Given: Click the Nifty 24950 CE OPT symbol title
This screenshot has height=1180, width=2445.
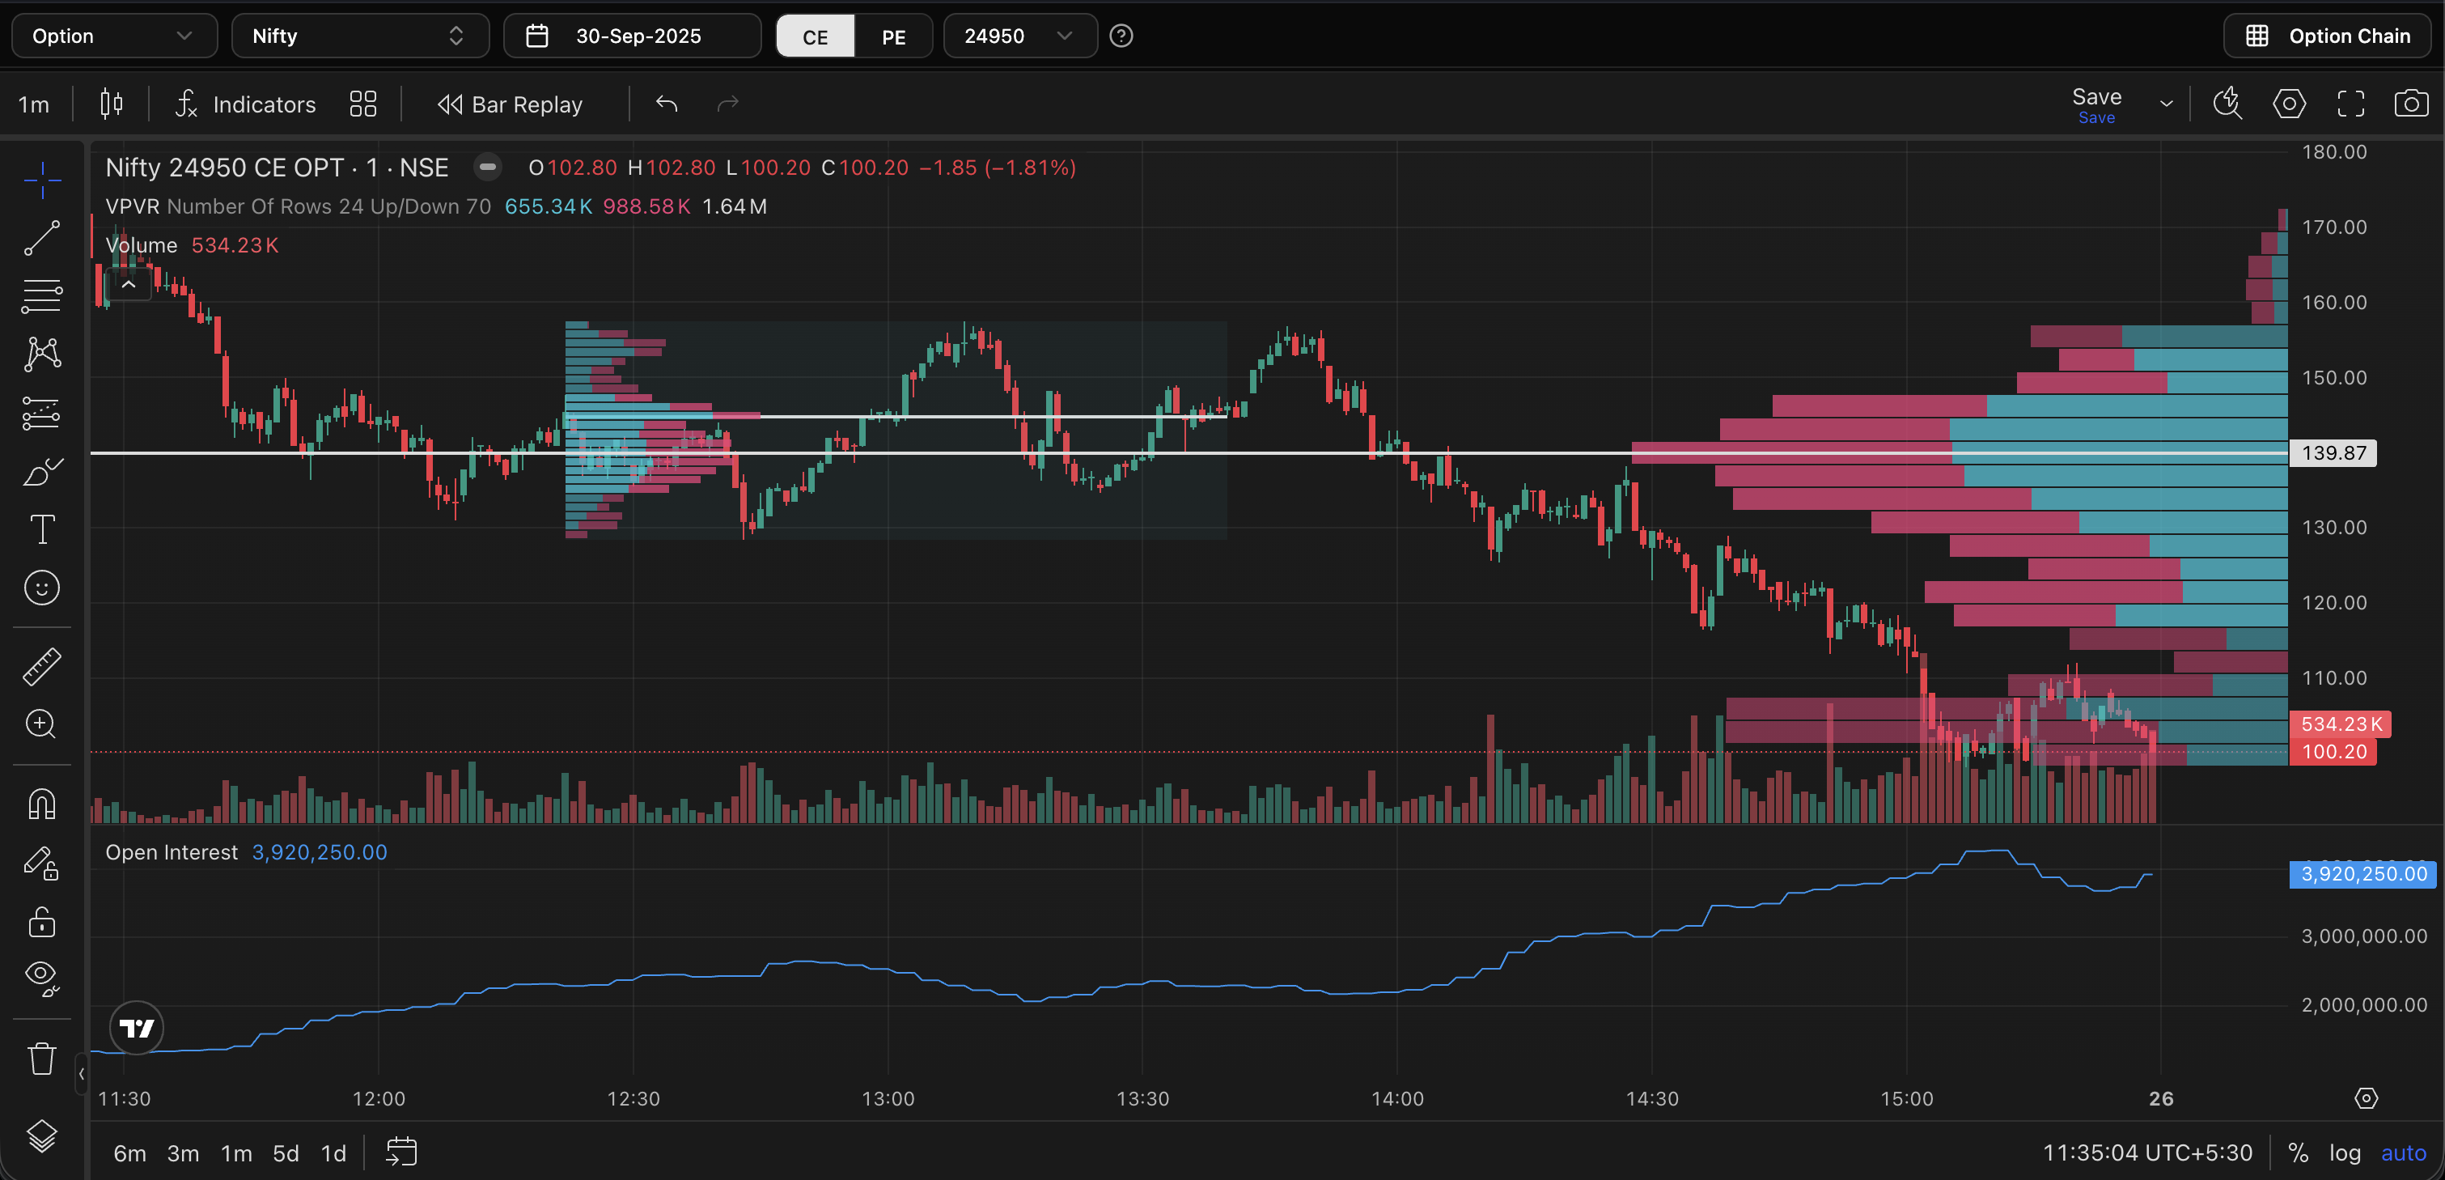Looking at the screenshot, I should [276, 167].
